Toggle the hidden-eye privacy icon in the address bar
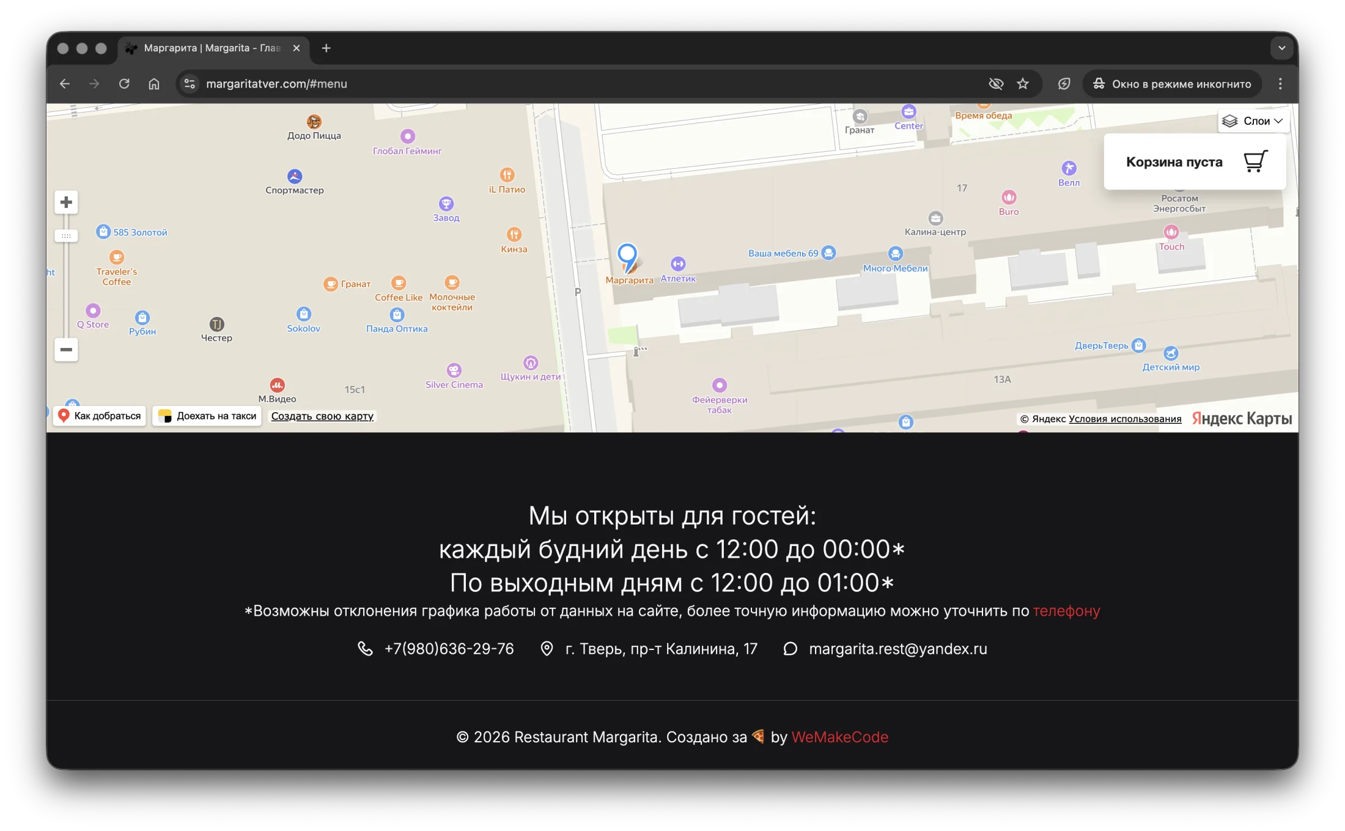 coord(996,84)
